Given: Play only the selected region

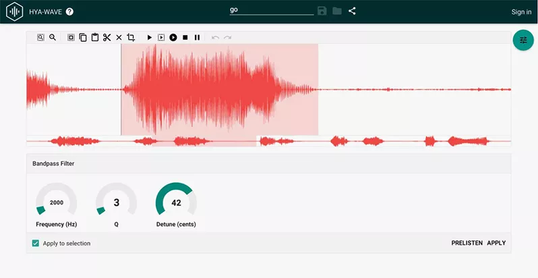Looking at the screenshot, I should (161, 38).
